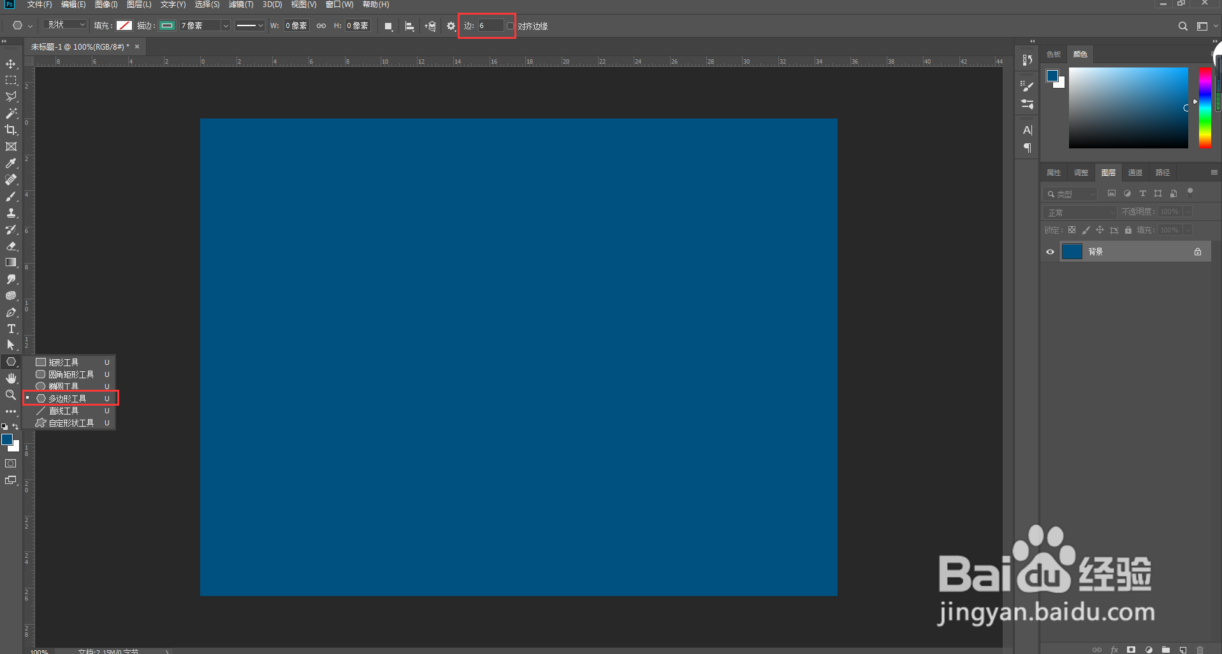
Task: Switch to the 通道 tab
Action: pos(1135,173)
